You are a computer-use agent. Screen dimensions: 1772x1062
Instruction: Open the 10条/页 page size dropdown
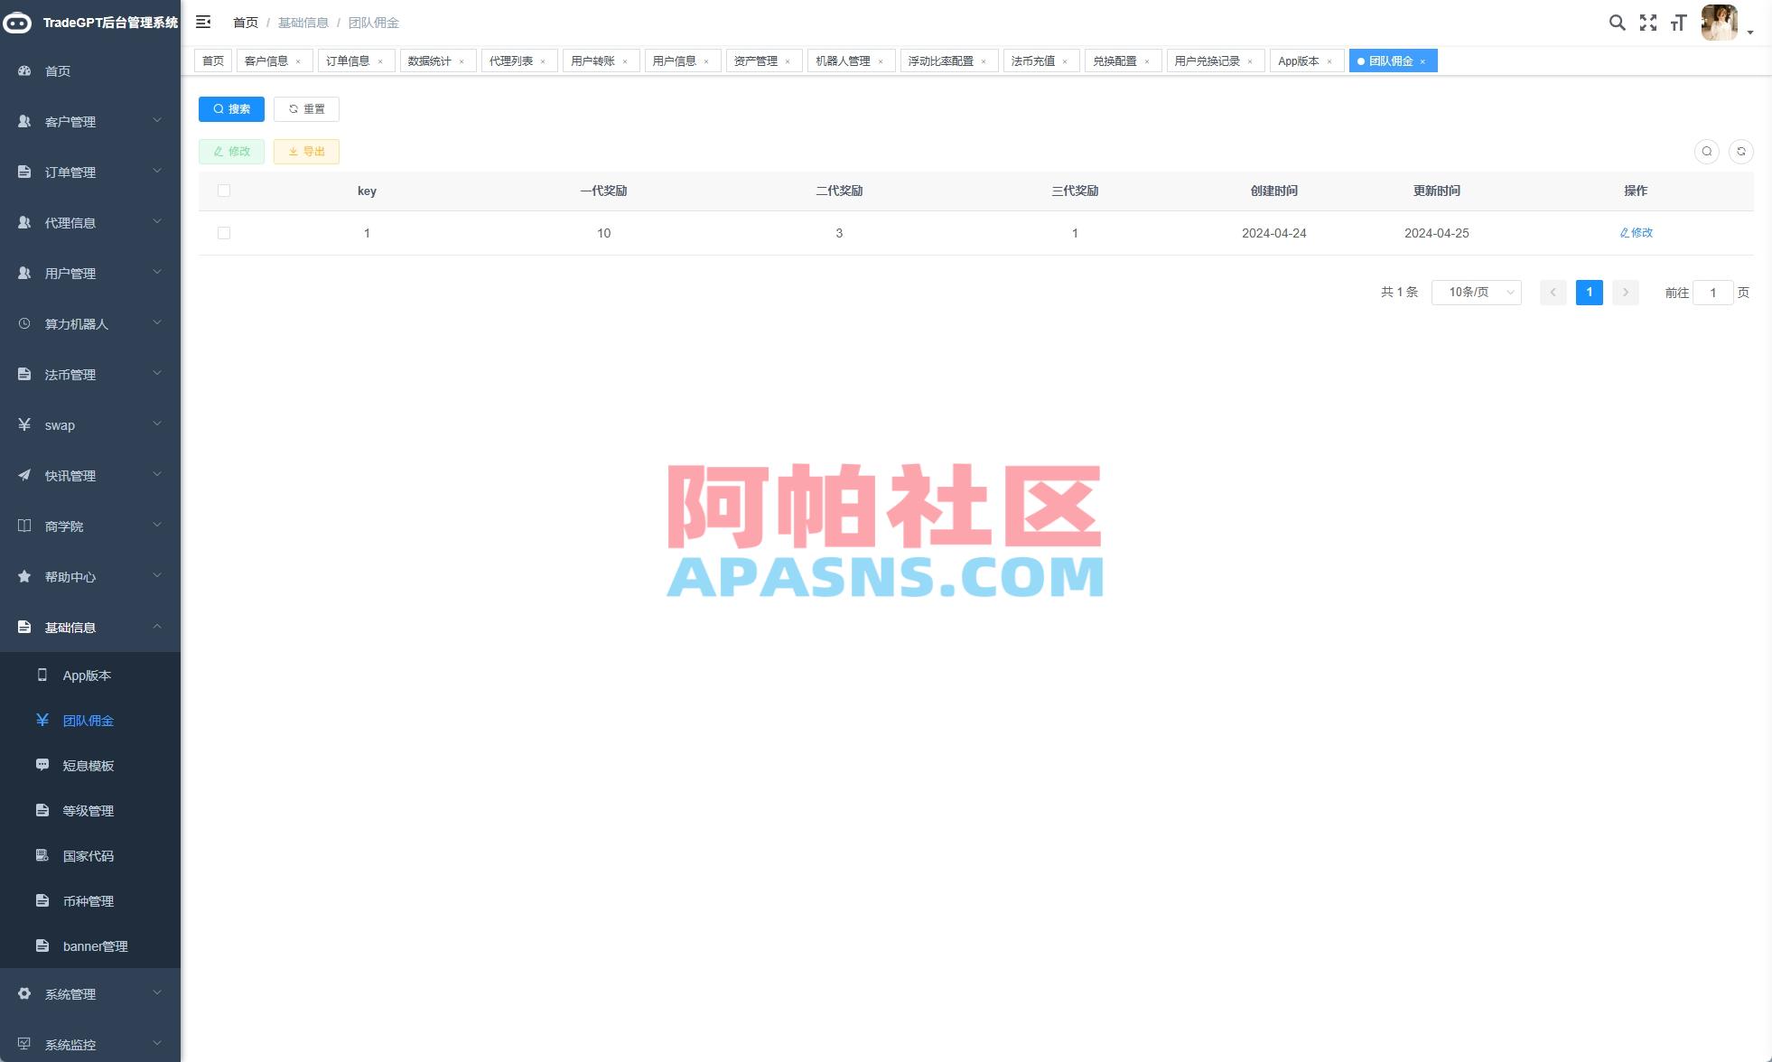1476,292
